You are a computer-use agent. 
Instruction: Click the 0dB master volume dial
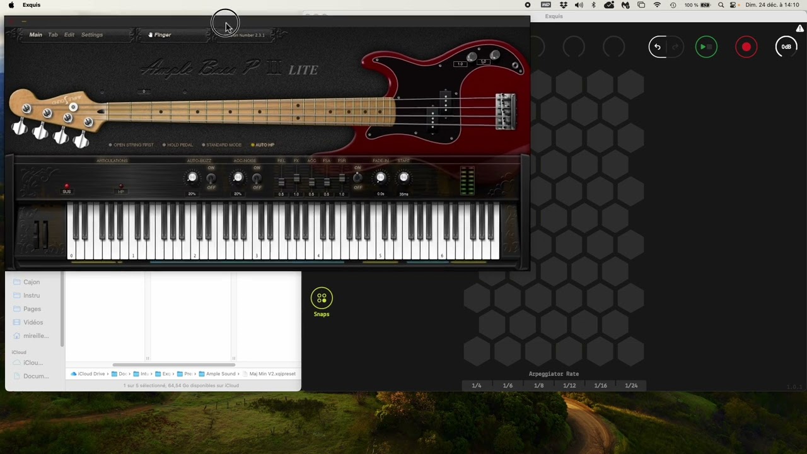[x=786, y=47]
